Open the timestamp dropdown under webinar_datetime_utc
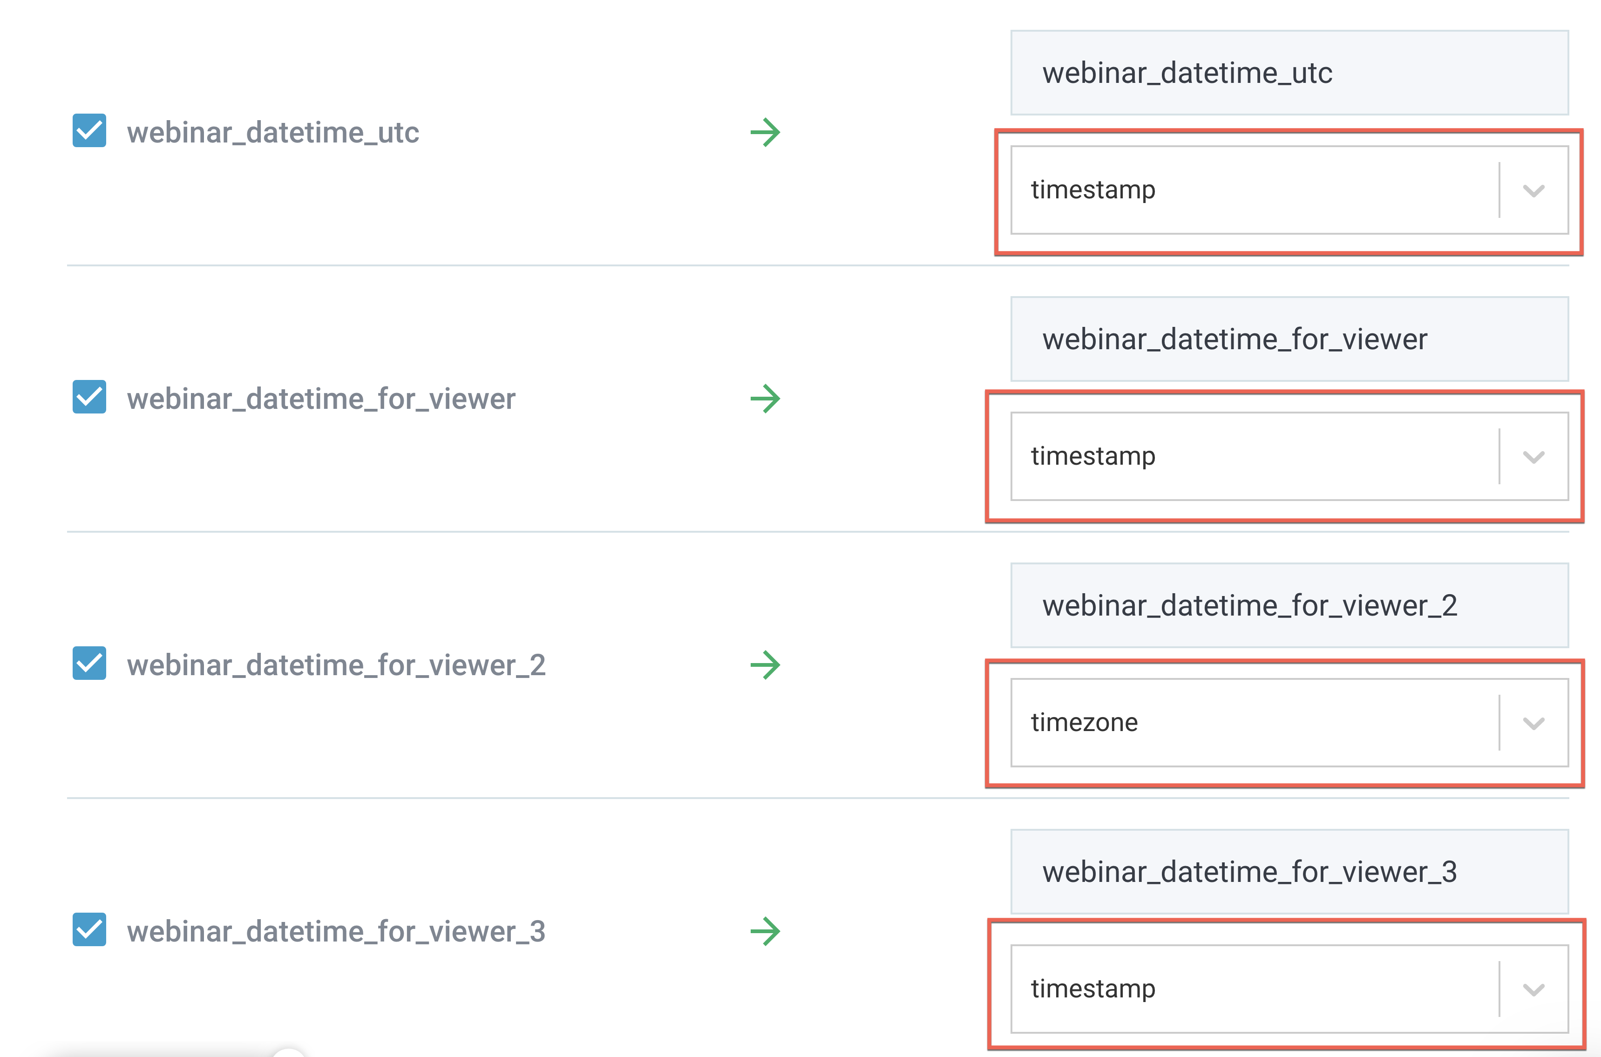Image resolution: width=1601 pixels, height=1057 pixels. pos(1289,190)
